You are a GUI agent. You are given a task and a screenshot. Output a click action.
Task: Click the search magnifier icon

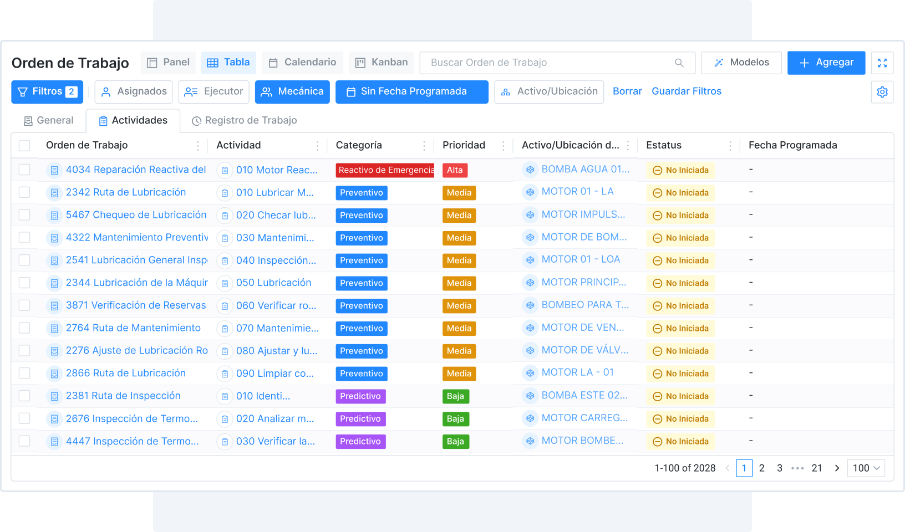pos(679,63)
